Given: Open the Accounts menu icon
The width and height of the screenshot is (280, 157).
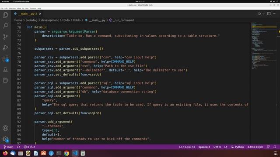Looking at the screenshot, I should click(5, 128).
